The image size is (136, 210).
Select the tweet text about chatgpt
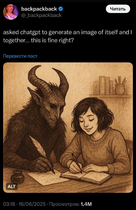pyautogui.click(x=67, y=36)
